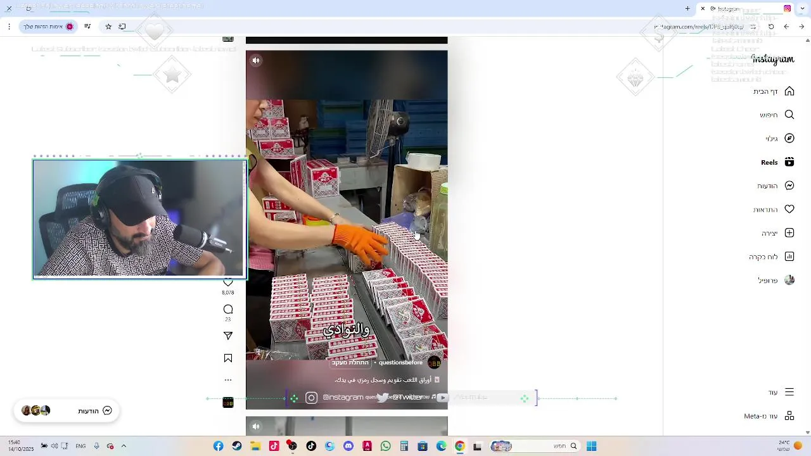This screenshot has width=811, height=456.
Task: Open Facebook from the taskbar
Action: [x=218, y=446]
